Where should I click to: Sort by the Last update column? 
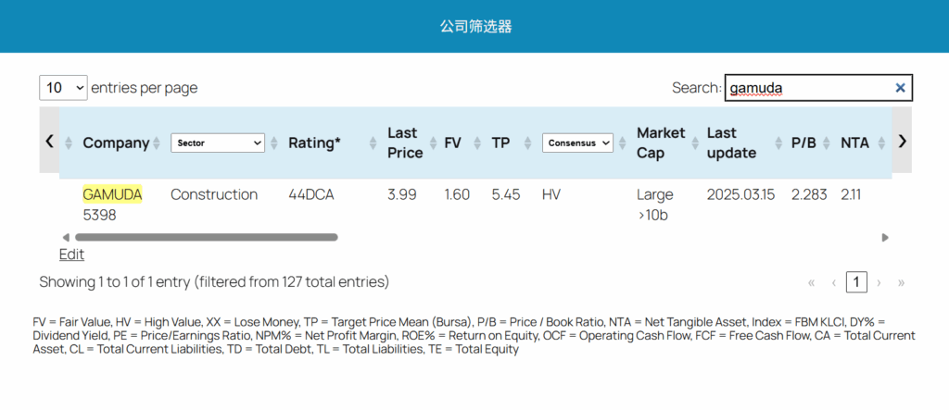(731, 143)
